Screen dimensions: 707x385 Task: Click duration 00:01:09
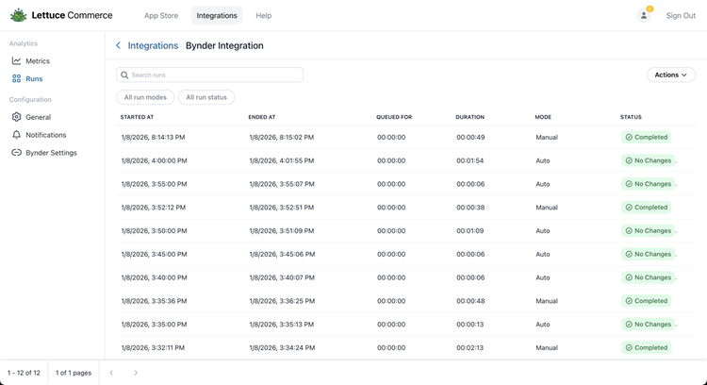(469, 230)
